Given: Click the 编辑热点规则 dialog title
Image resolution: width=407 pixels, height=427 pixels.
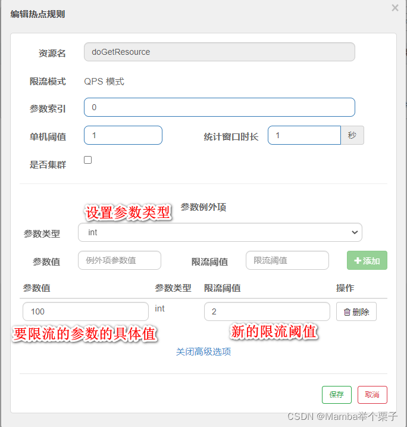Looking at the screenshot, I should pos(37,14).
